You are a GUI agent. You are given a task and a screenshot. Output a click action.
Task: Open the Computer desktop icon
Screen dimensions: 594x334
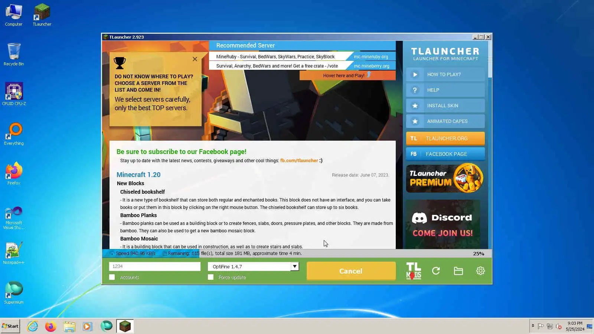[14, 15]
